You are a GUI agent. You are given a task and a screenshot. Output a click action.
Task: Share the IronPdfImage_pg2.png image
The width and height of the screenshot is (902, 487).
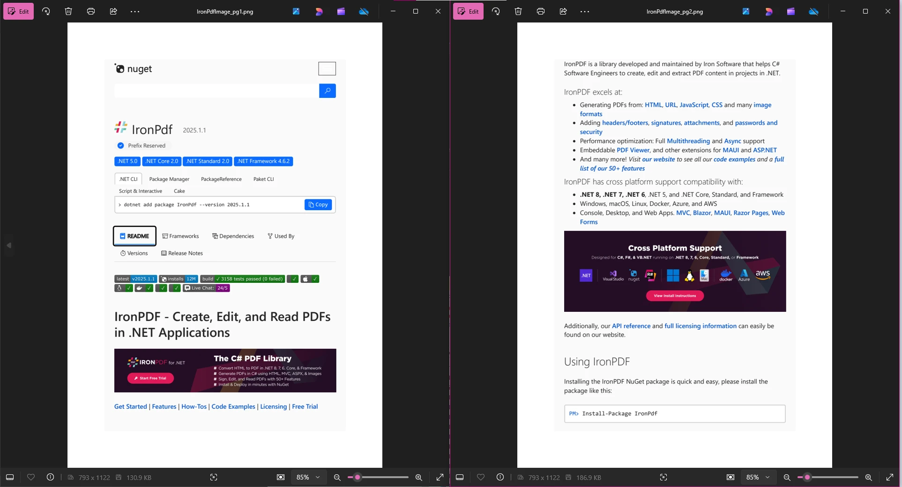coord(563,11)
